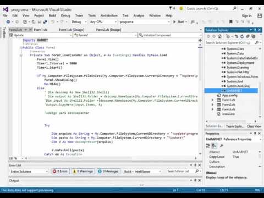Select icon2.ico in Solution Explorer

[228, 114]
